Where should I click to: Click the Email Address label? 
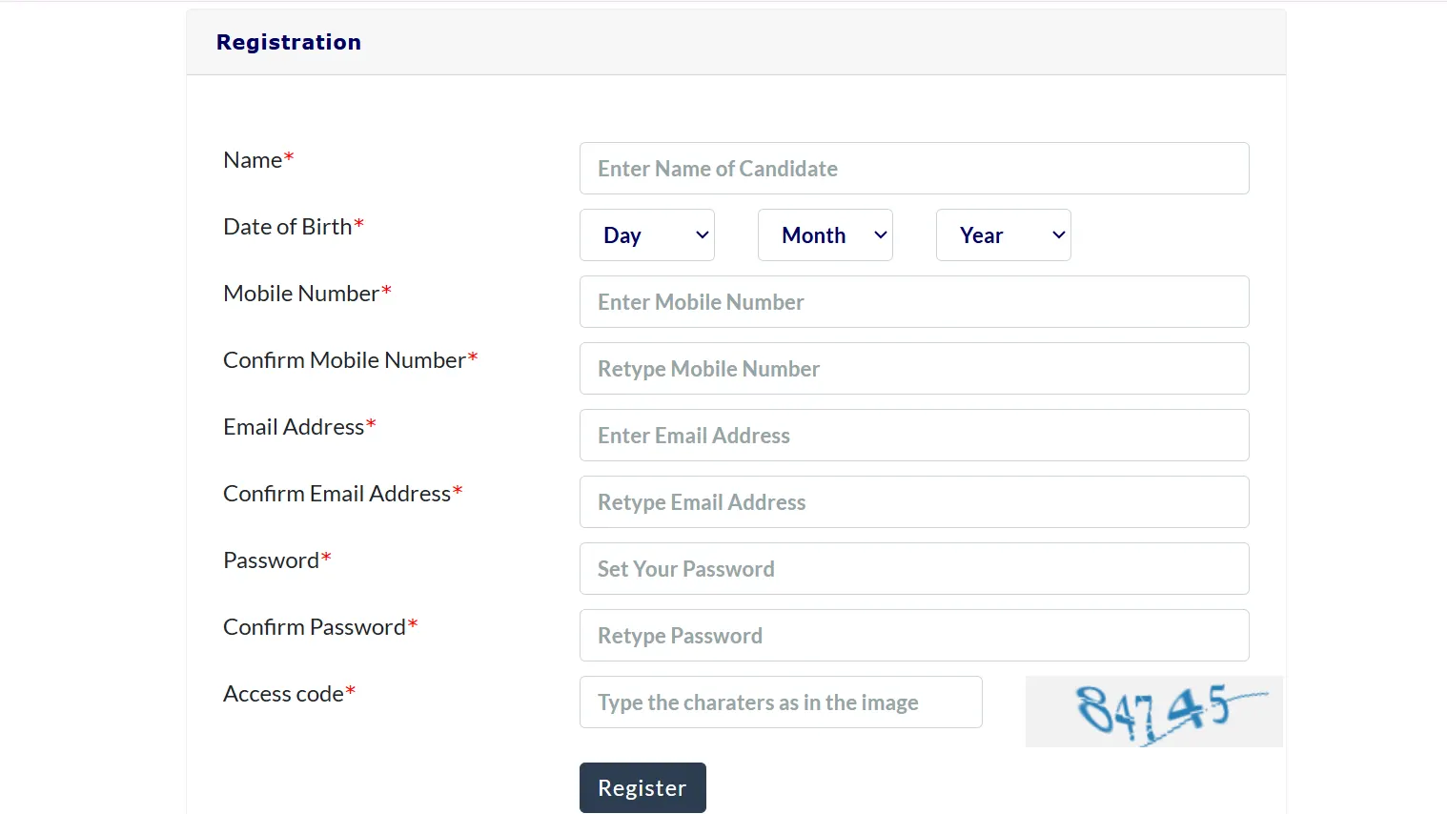pos(292,427)
